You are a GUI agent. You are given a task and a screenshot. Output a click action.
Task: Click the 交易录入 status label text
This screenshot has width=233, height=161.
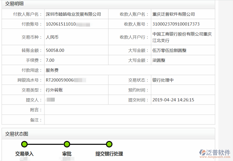pos(24,153)
